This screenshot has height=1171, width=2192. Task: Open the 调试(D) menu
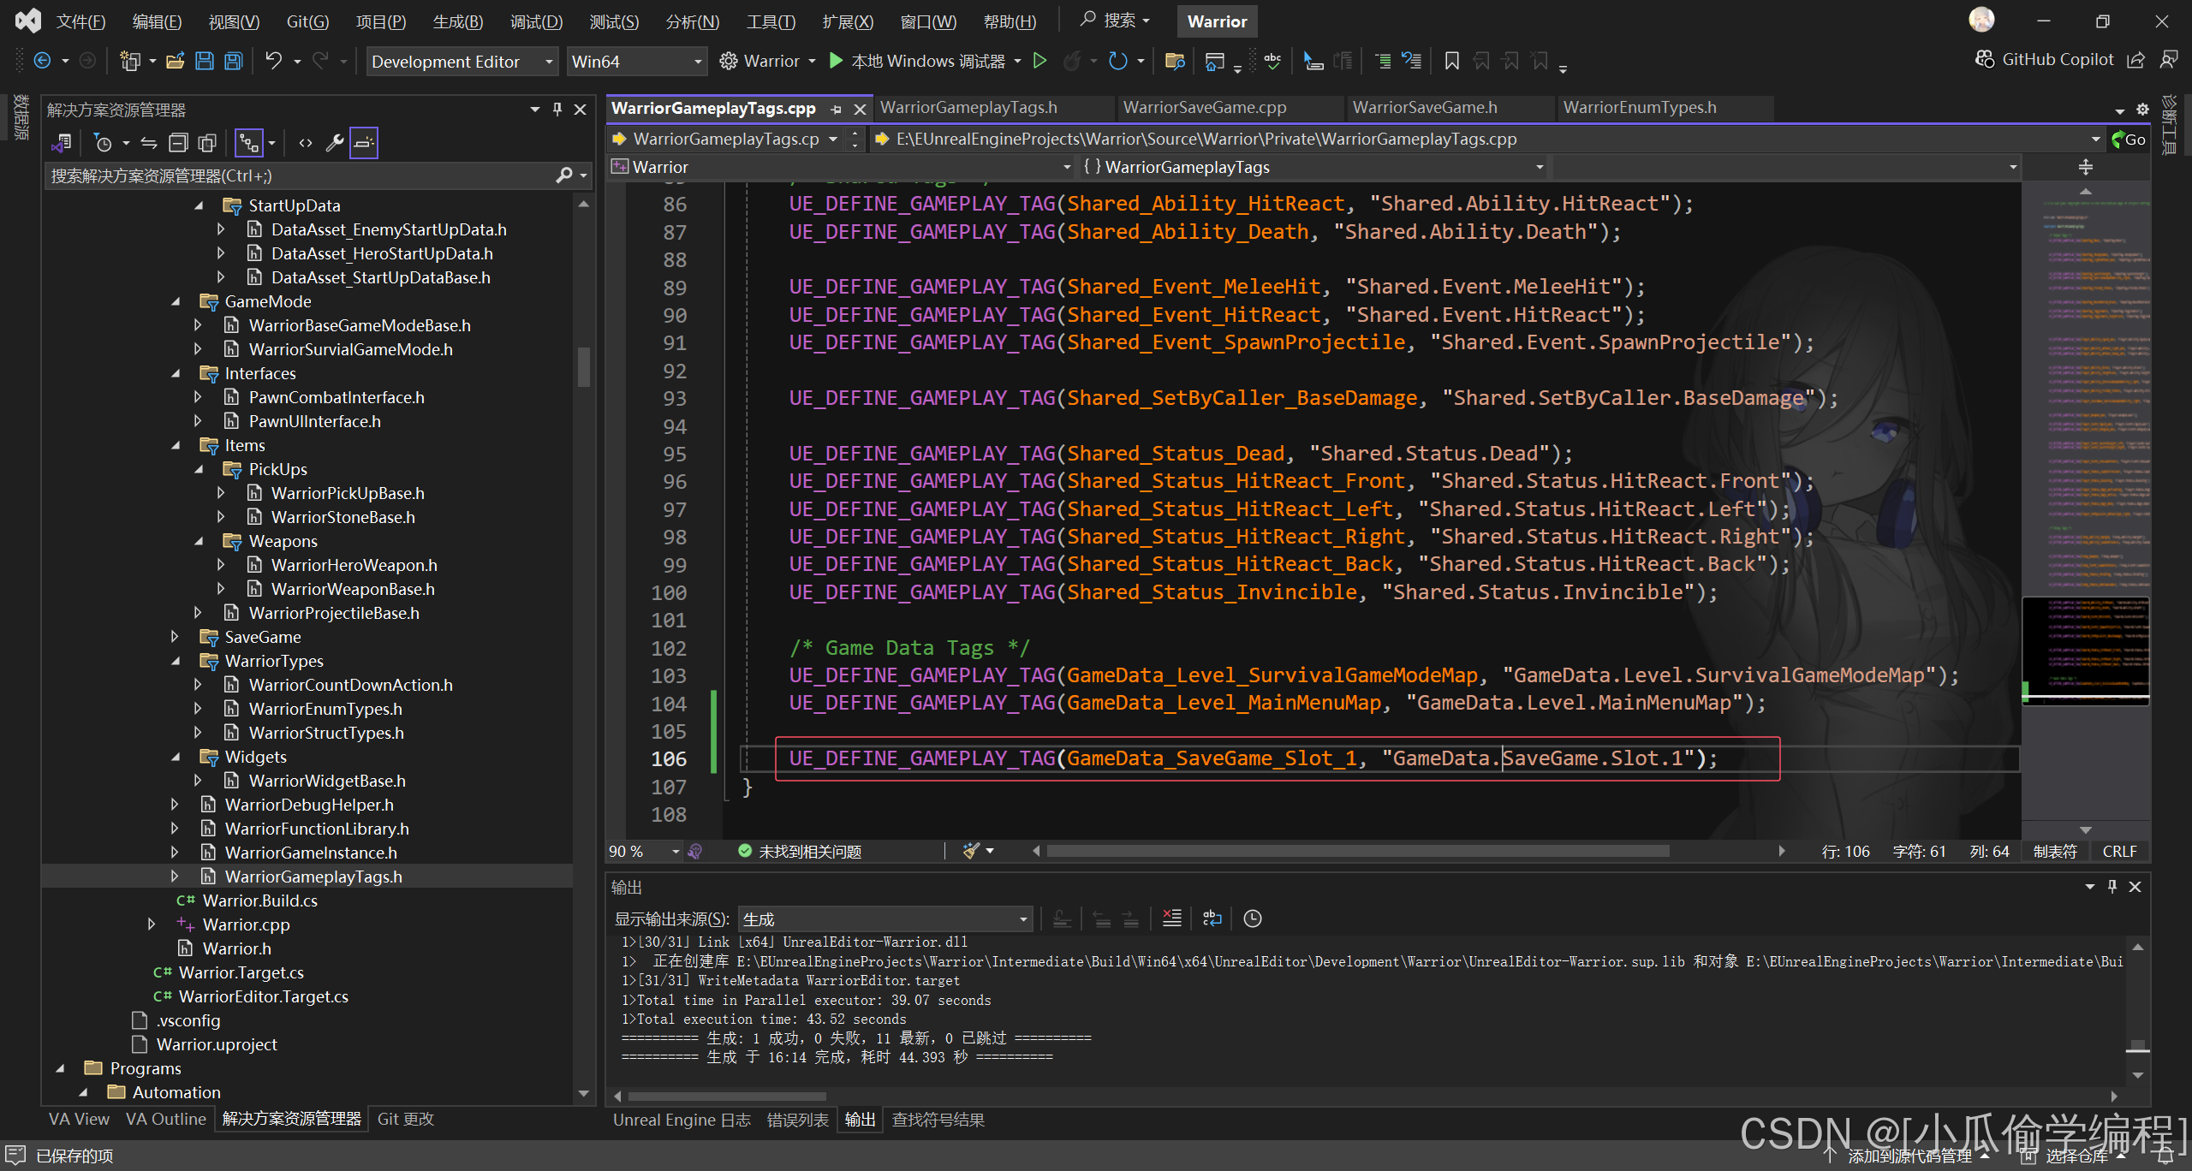click(x=536, y=21)
